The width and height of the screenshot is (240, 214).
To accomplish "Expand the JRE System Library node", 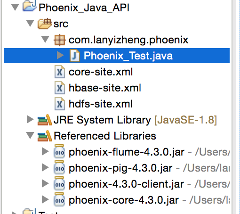I will point(30,119).
